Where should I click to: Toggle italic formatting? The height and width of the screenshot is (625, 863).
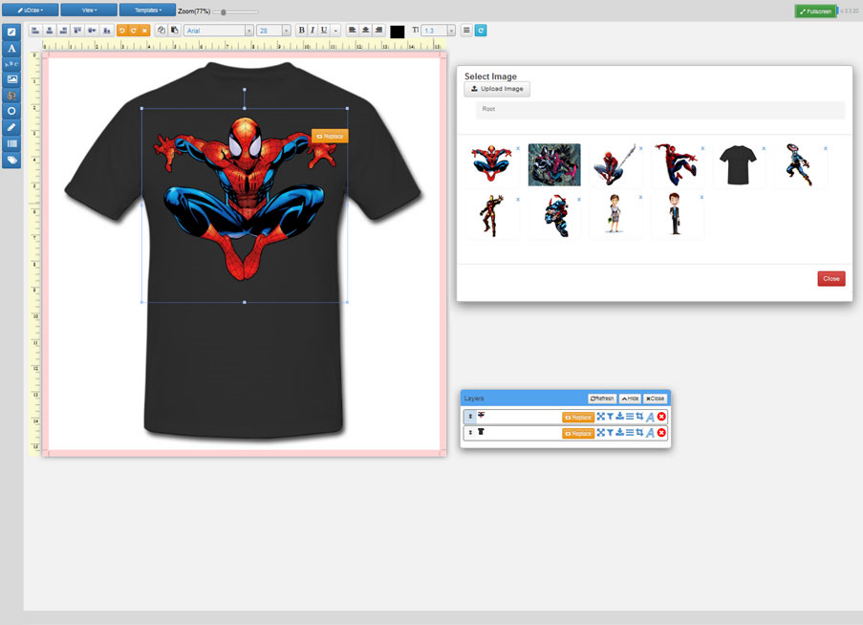[x=313, y=31]
